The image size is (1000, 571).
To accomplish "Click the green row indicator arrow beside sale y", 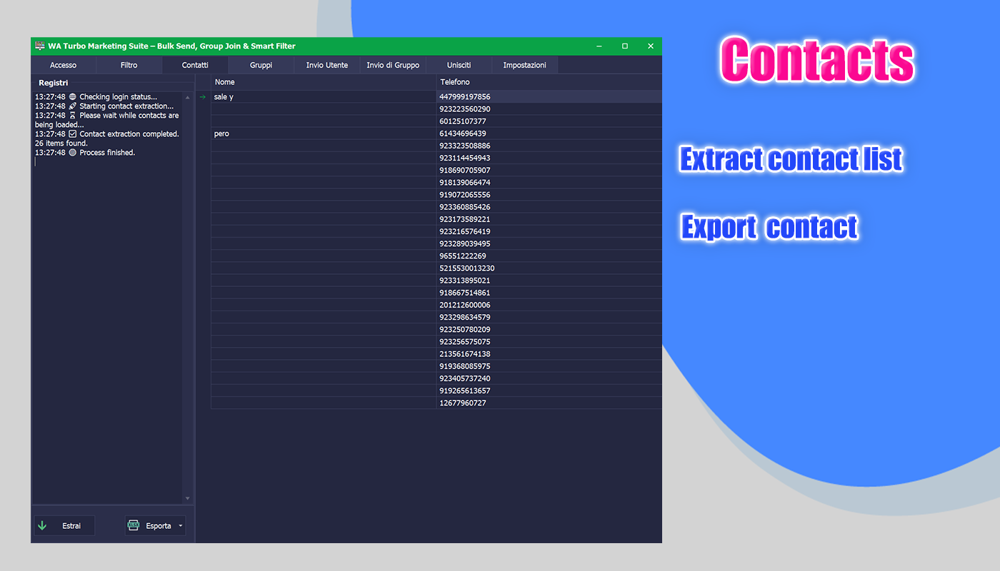I will pos(203,97).
